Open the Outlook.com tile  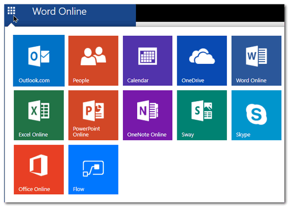tap(39, 60)
